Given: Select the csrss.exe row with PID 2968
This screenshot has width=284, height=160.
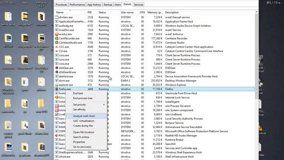Looking at the screenshot, I should [154, 64].
